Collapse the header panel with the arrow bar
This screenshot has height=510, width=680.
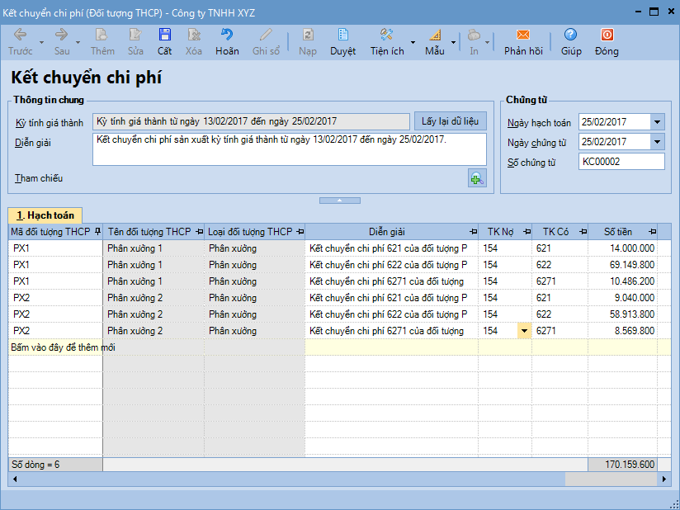[339, 201]
